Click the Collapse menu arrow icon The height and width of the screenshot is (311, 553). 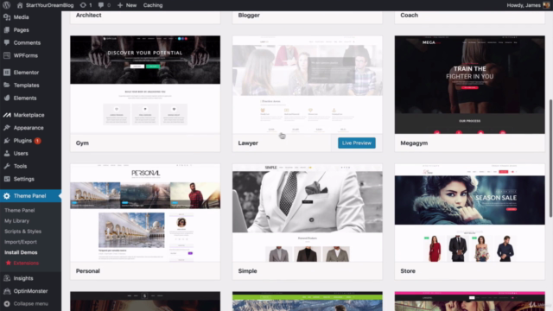pos(7,303)
